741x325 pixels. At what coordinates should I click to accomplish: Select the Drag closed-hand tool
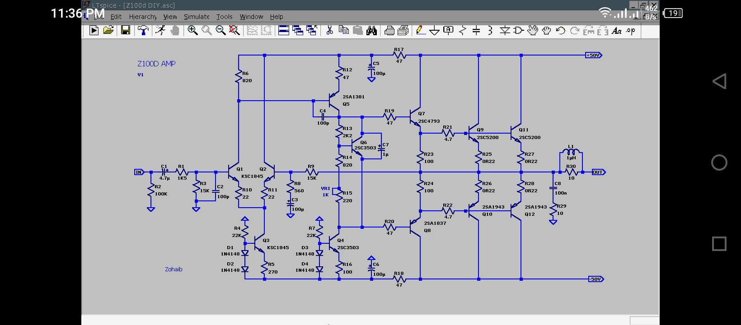tap(547, 30)
